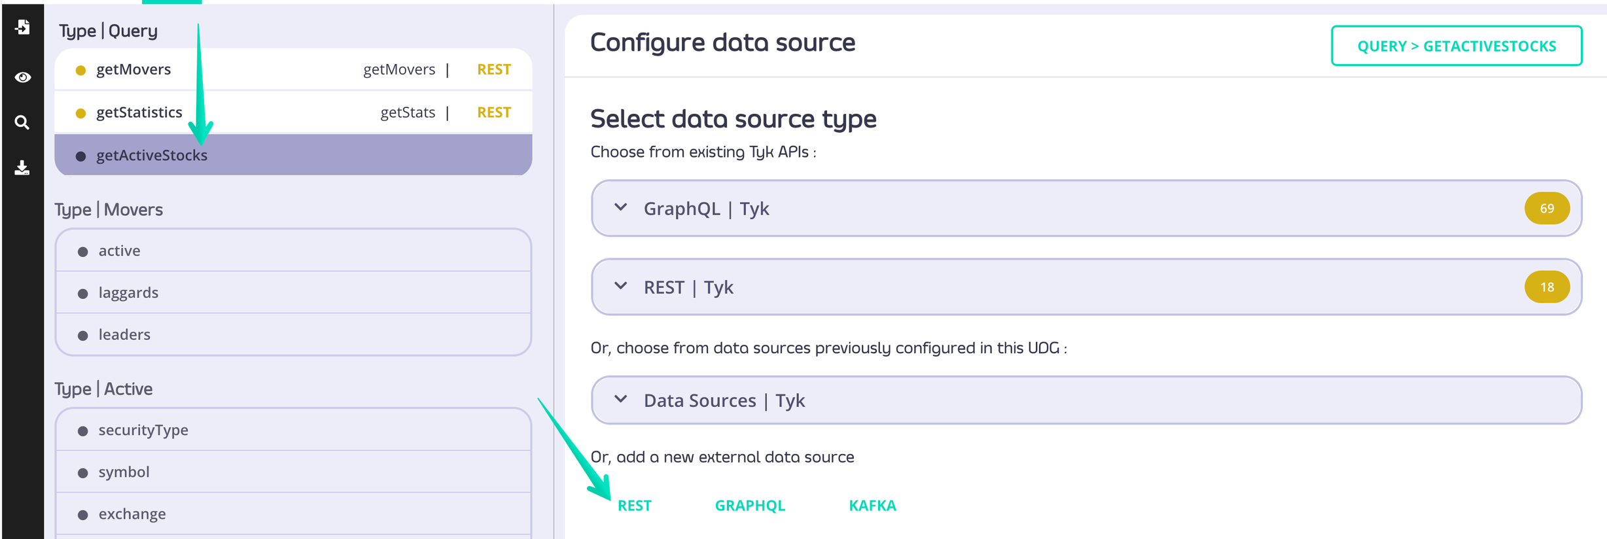Select the active field under Movers

120,251
